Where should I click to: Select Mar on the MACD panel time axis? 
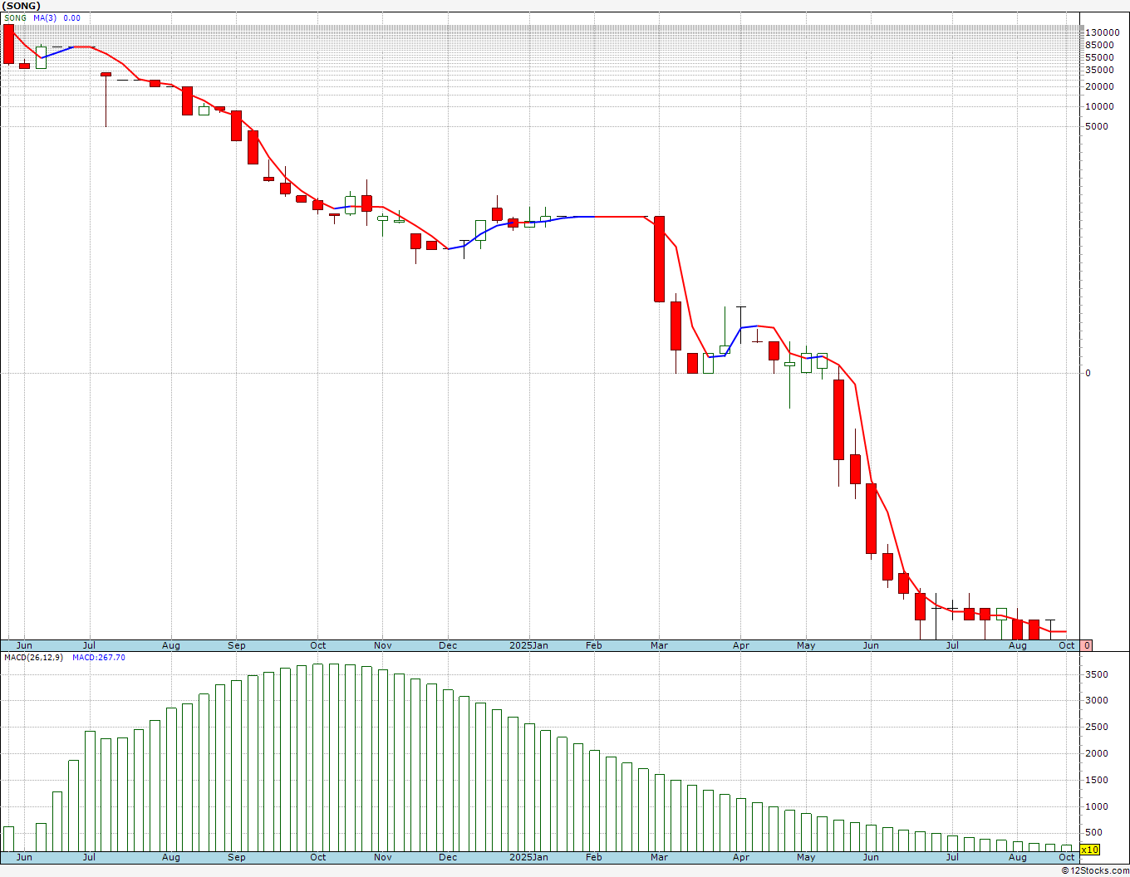[660, 857]
